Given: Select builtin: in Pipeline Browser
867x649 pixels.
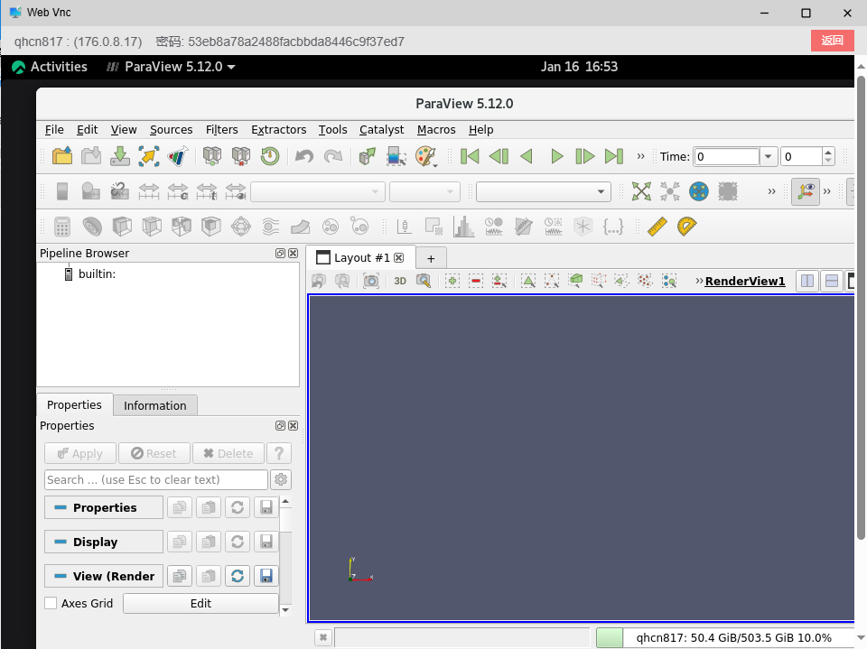Looking at the screenshot, I should point(97,274).
